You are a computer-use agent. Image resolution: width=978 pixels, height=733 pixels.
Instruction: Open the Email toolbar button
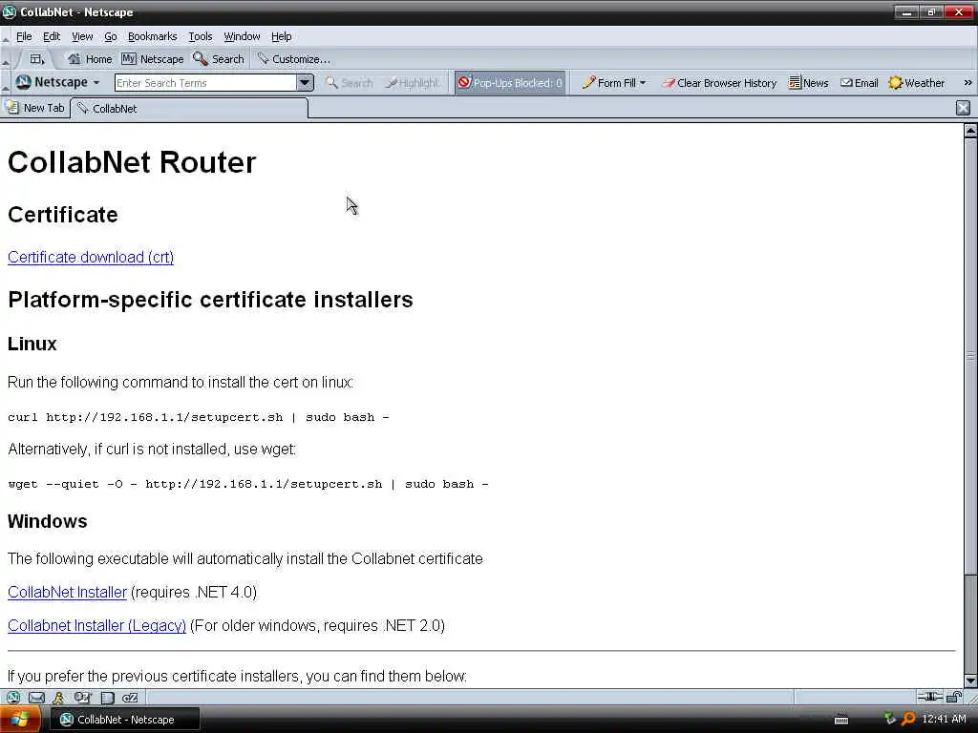coord(859,83)
